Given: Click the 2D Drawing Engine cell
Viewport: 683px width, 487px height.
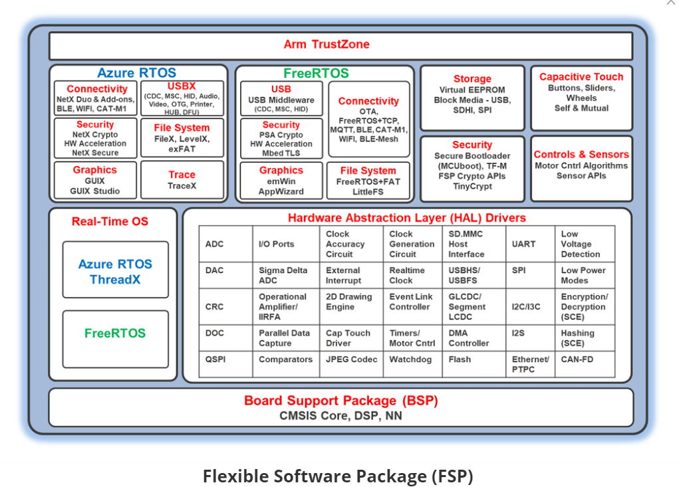Looking at the screenshot, I should 352,307.
